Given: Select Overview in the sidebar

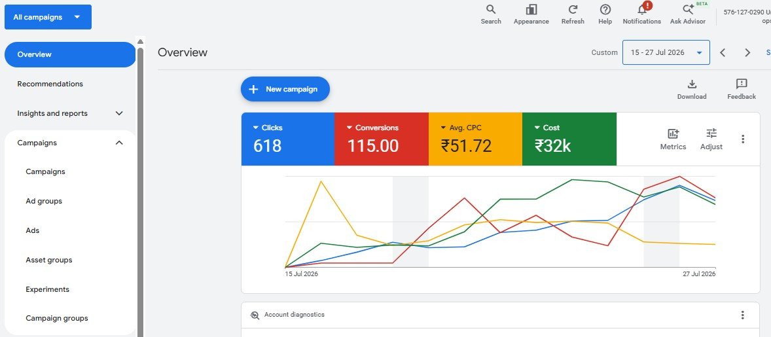Looking at the screenshot, I should (x=70, y=54).
